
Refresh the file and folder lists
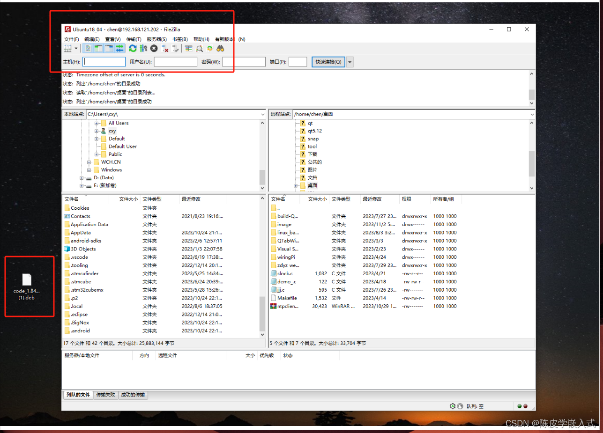[133, 48]
